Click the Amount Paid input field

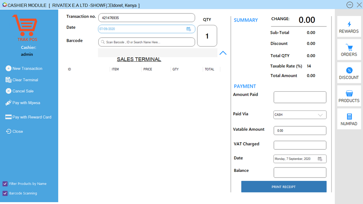click(x=300, y=97)
